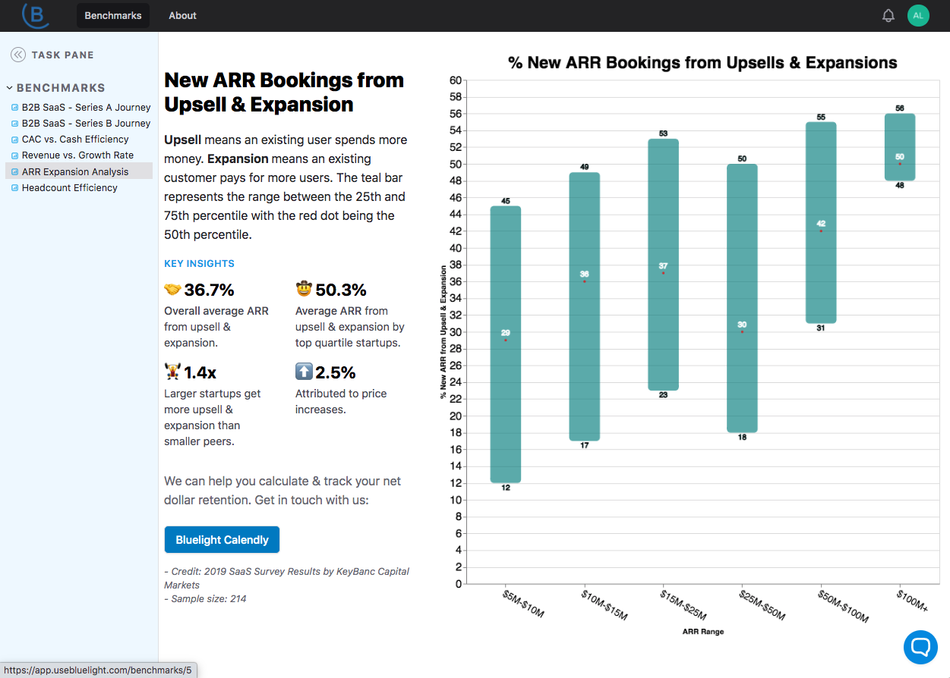Click the up arrow emoji beside 2.5%
This screenshot has height=678, width=950.
click(304, 372)
